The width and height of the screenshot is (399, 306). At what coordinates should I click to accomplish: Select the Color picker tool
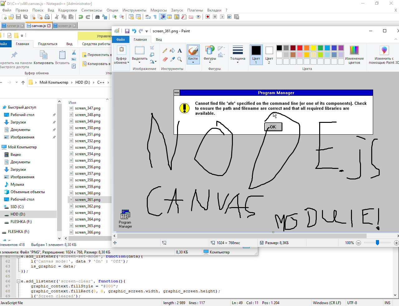pyautogui.click(x=172, y=59)
